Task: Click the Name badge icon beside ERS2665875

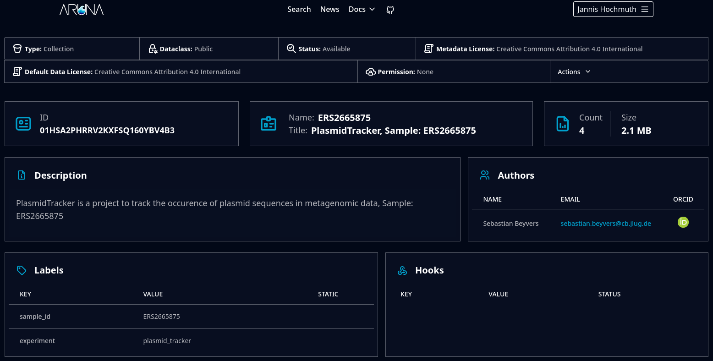Action: (269, 124)
